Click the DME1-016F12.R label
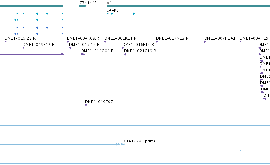This screenshot has height=165, width=270. click(x=138, y=45)
